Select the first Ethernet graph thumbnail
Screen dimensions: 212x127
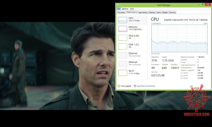(x=123, y=55)
